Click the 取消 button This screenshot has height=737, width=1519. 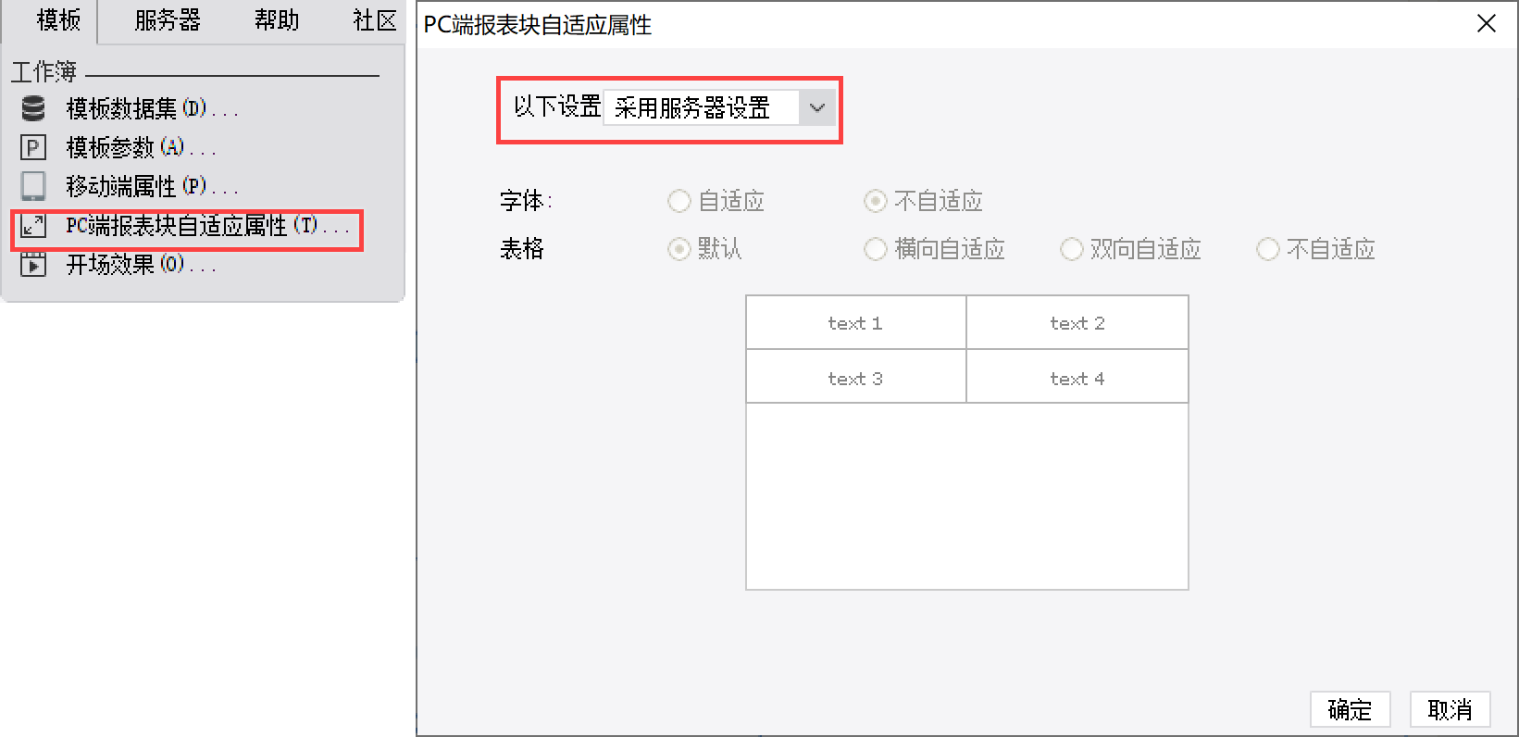[1451, 709]
